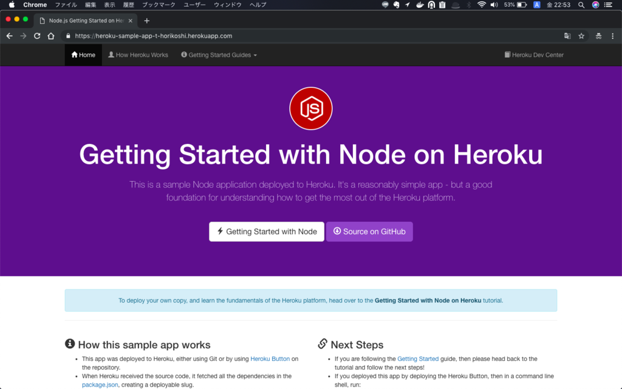The height and width of the screenshot is (389, 622).
Task: Click the Next Steps heading
Action: coord(357,345)
